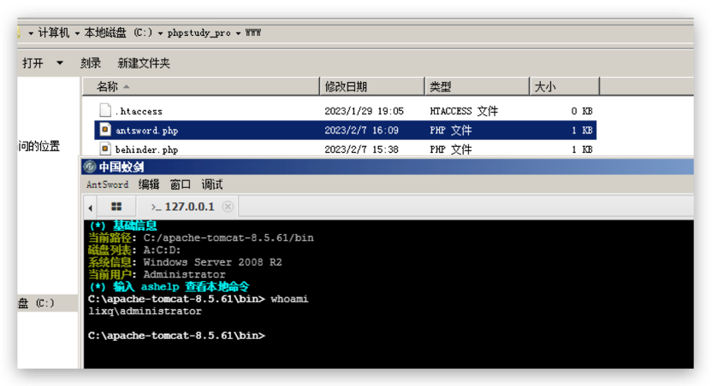Expand the arrow after phpstudy_pro
The image size is (712, 386).
(238, 33)
